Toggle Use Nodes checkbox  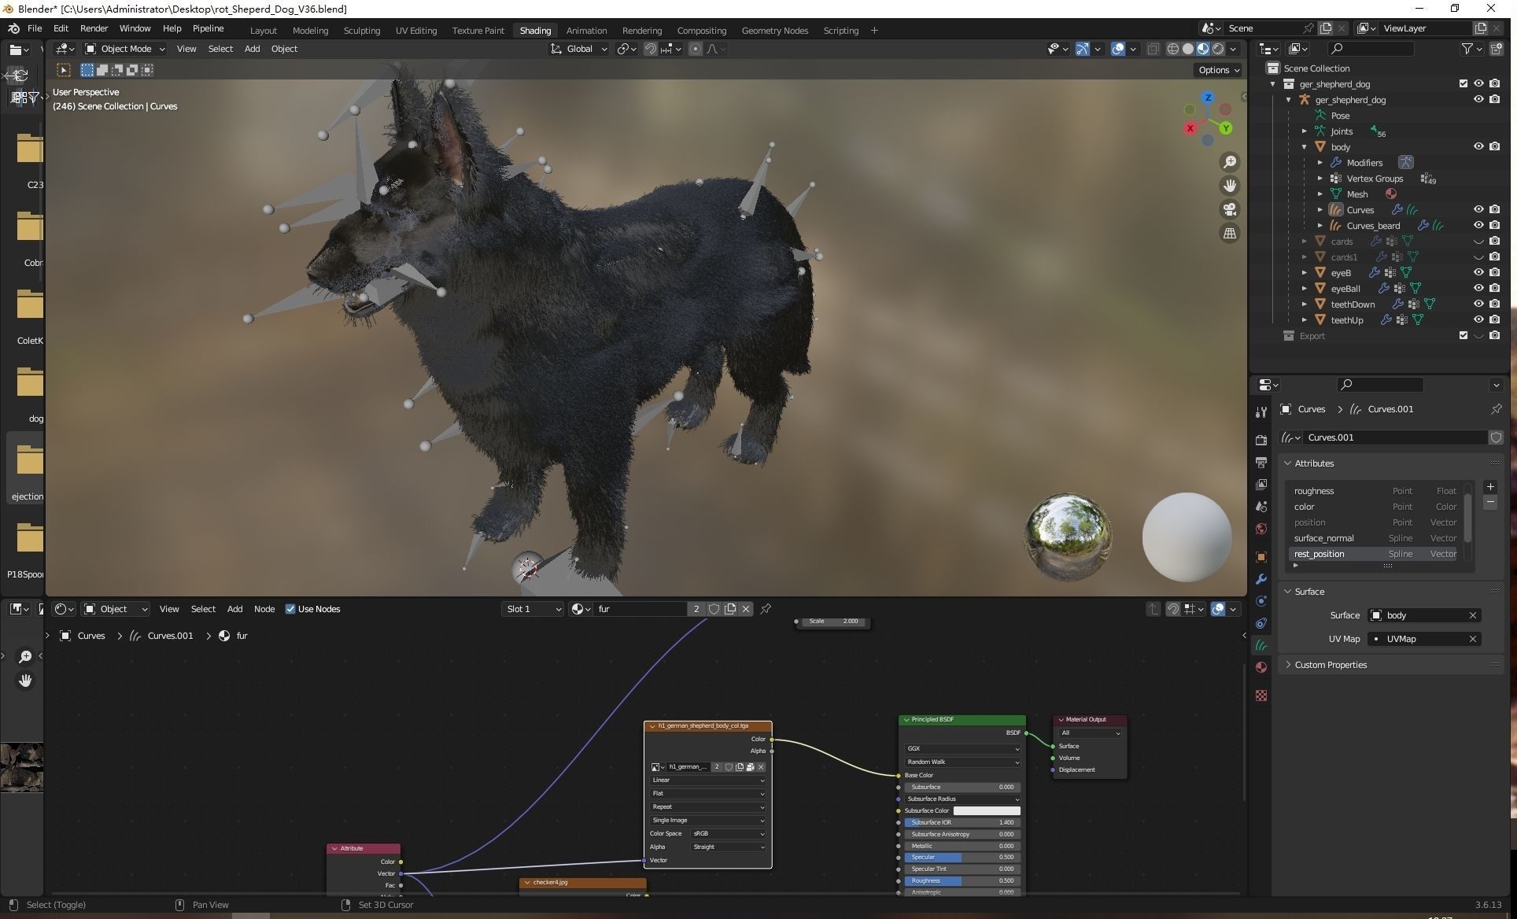pos(290,609)
